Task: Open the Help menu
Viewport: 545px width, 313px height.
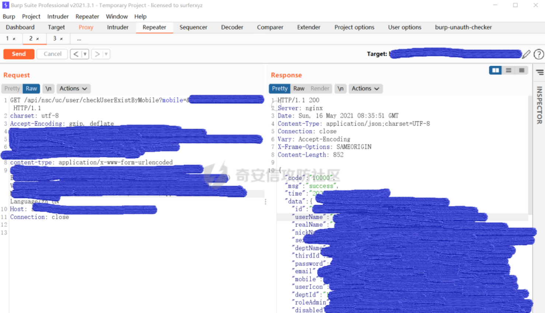Action: click(140, 17)
